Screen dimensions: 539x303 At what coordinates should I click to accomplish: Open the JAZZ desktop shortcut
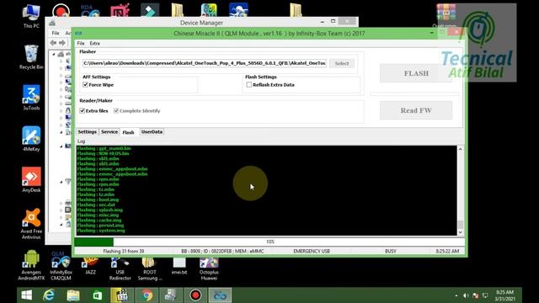pyautogui.click(x=90, y=265)
